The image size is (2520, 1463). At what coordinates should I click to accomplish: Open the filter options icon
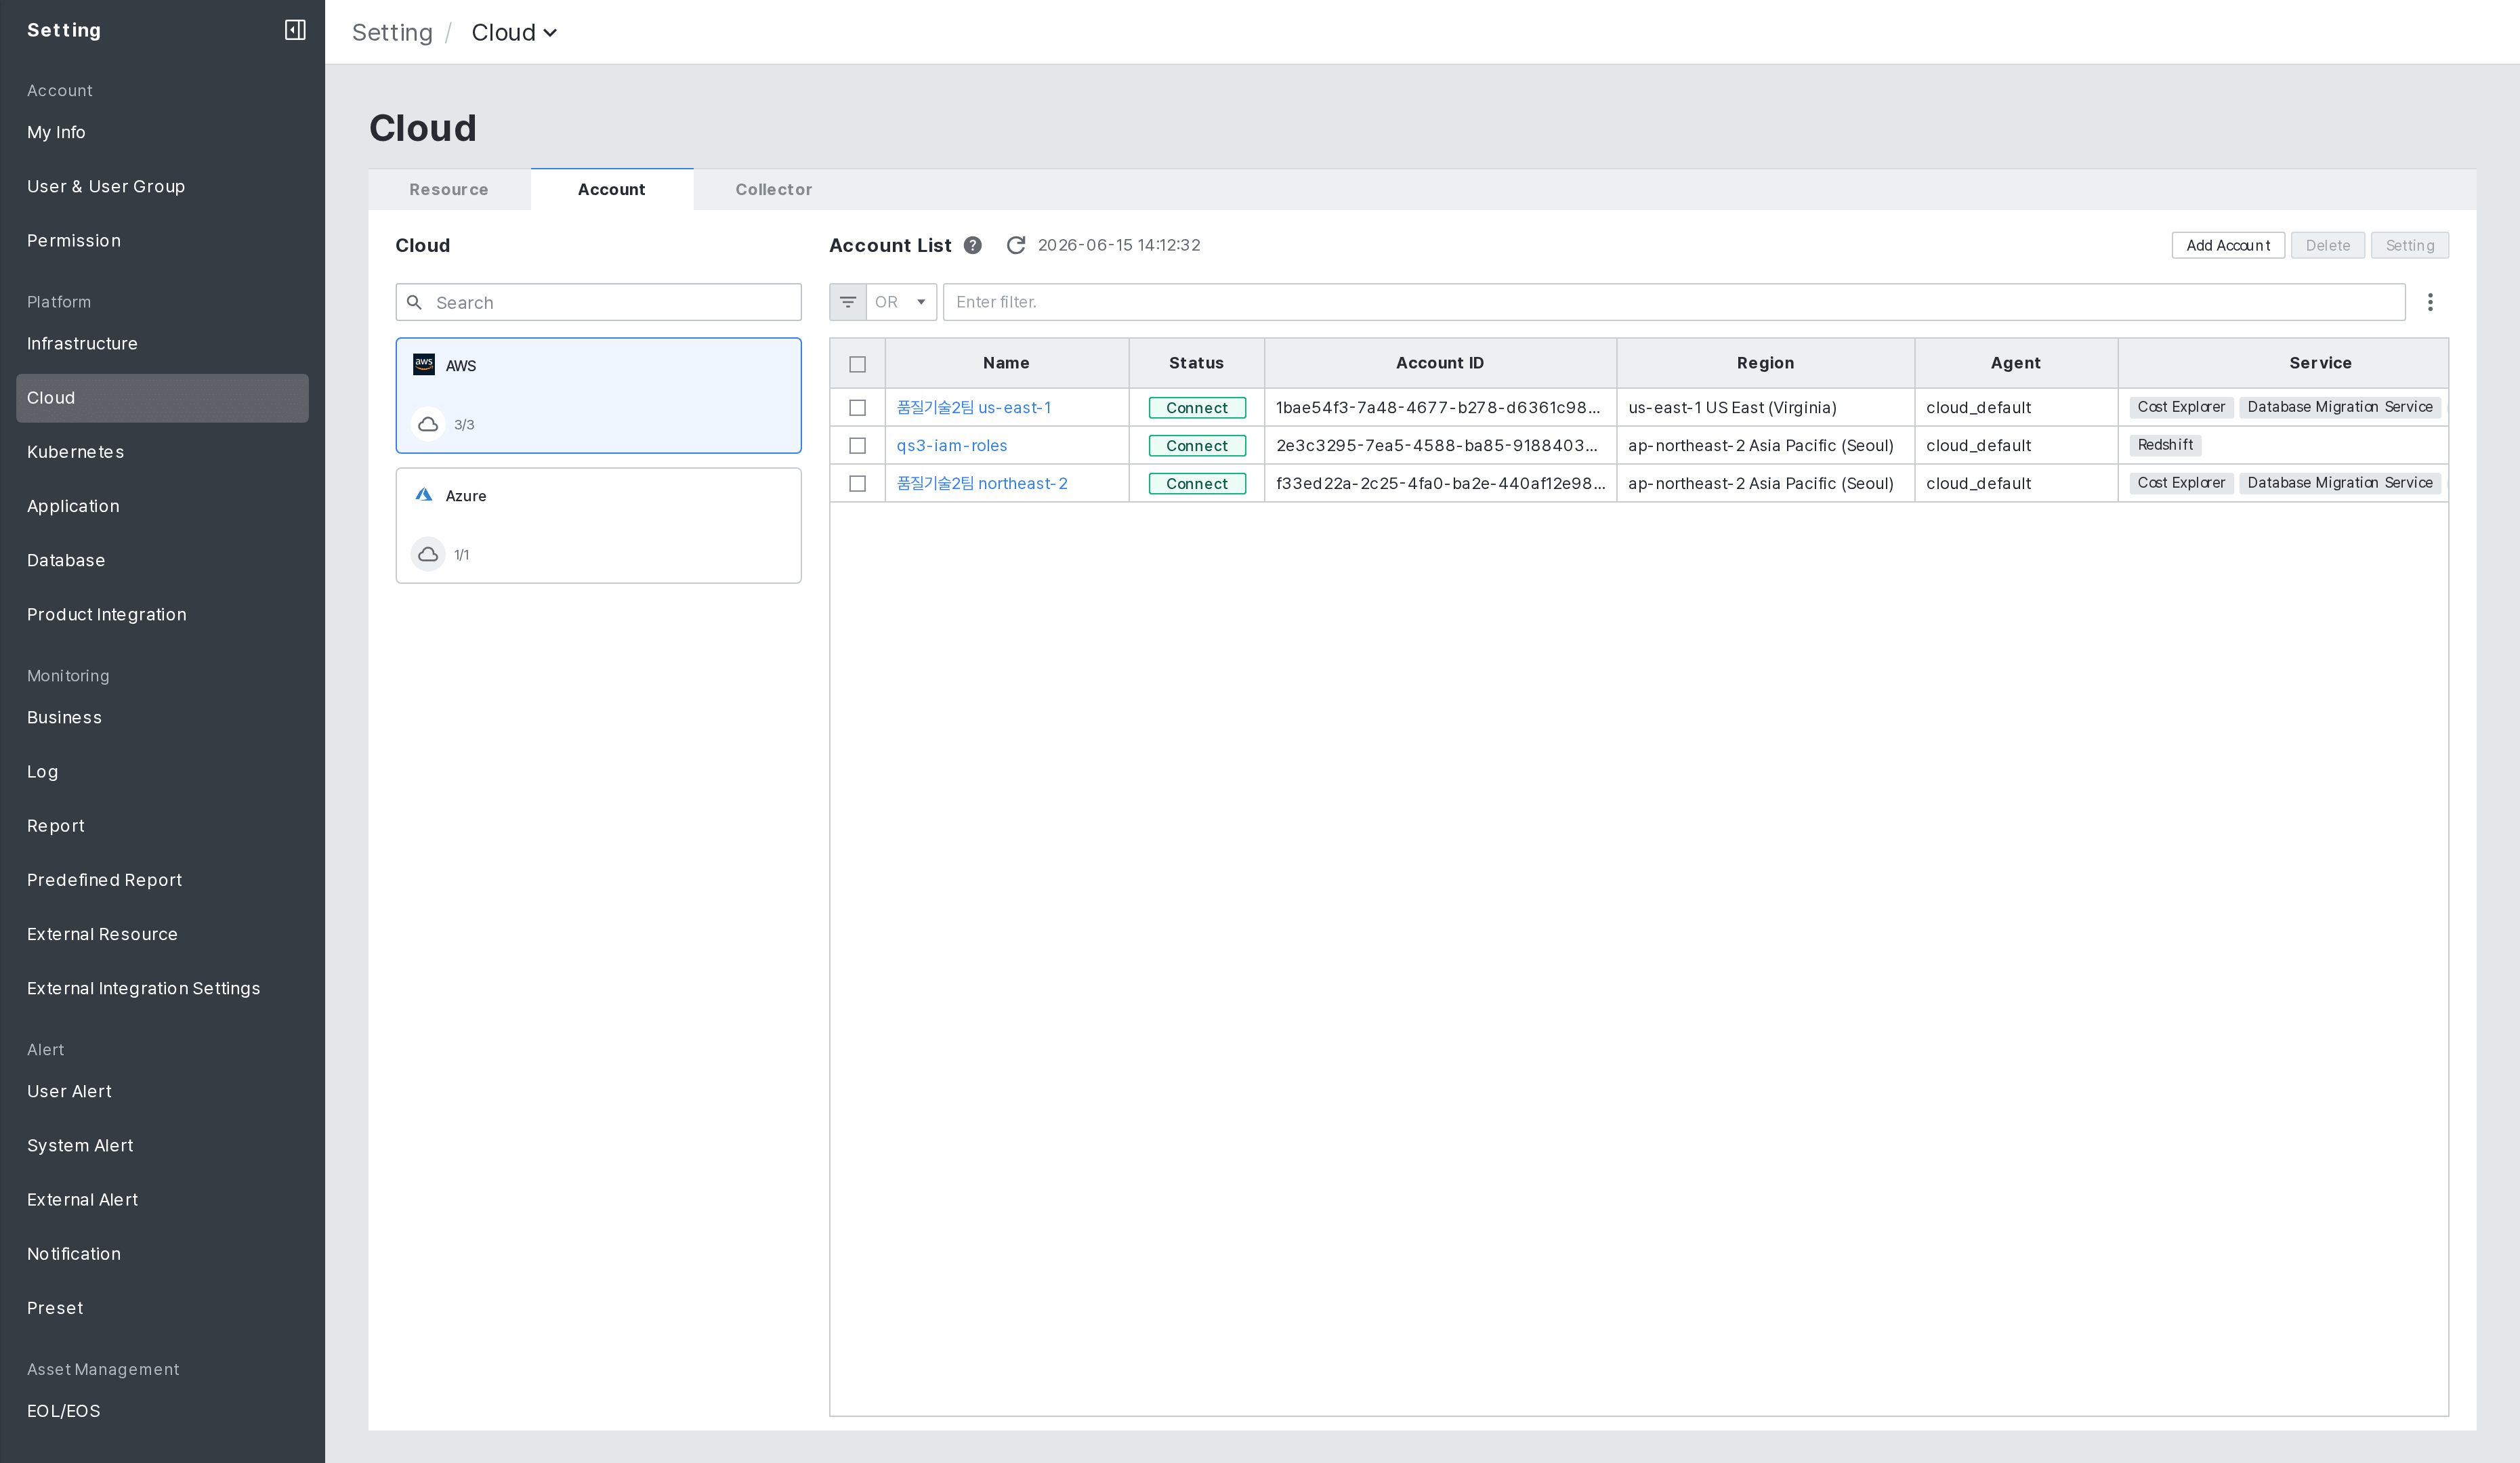click(847, 302)
